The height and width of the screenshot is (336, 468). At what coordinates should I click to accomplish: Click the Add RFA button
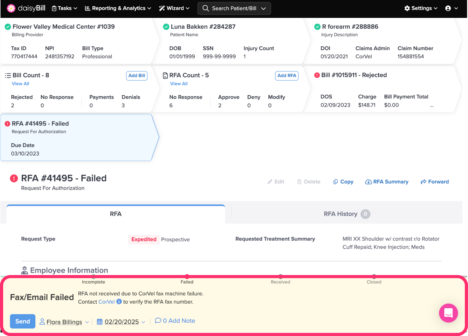pyautogui.click(x=287, y=76)
